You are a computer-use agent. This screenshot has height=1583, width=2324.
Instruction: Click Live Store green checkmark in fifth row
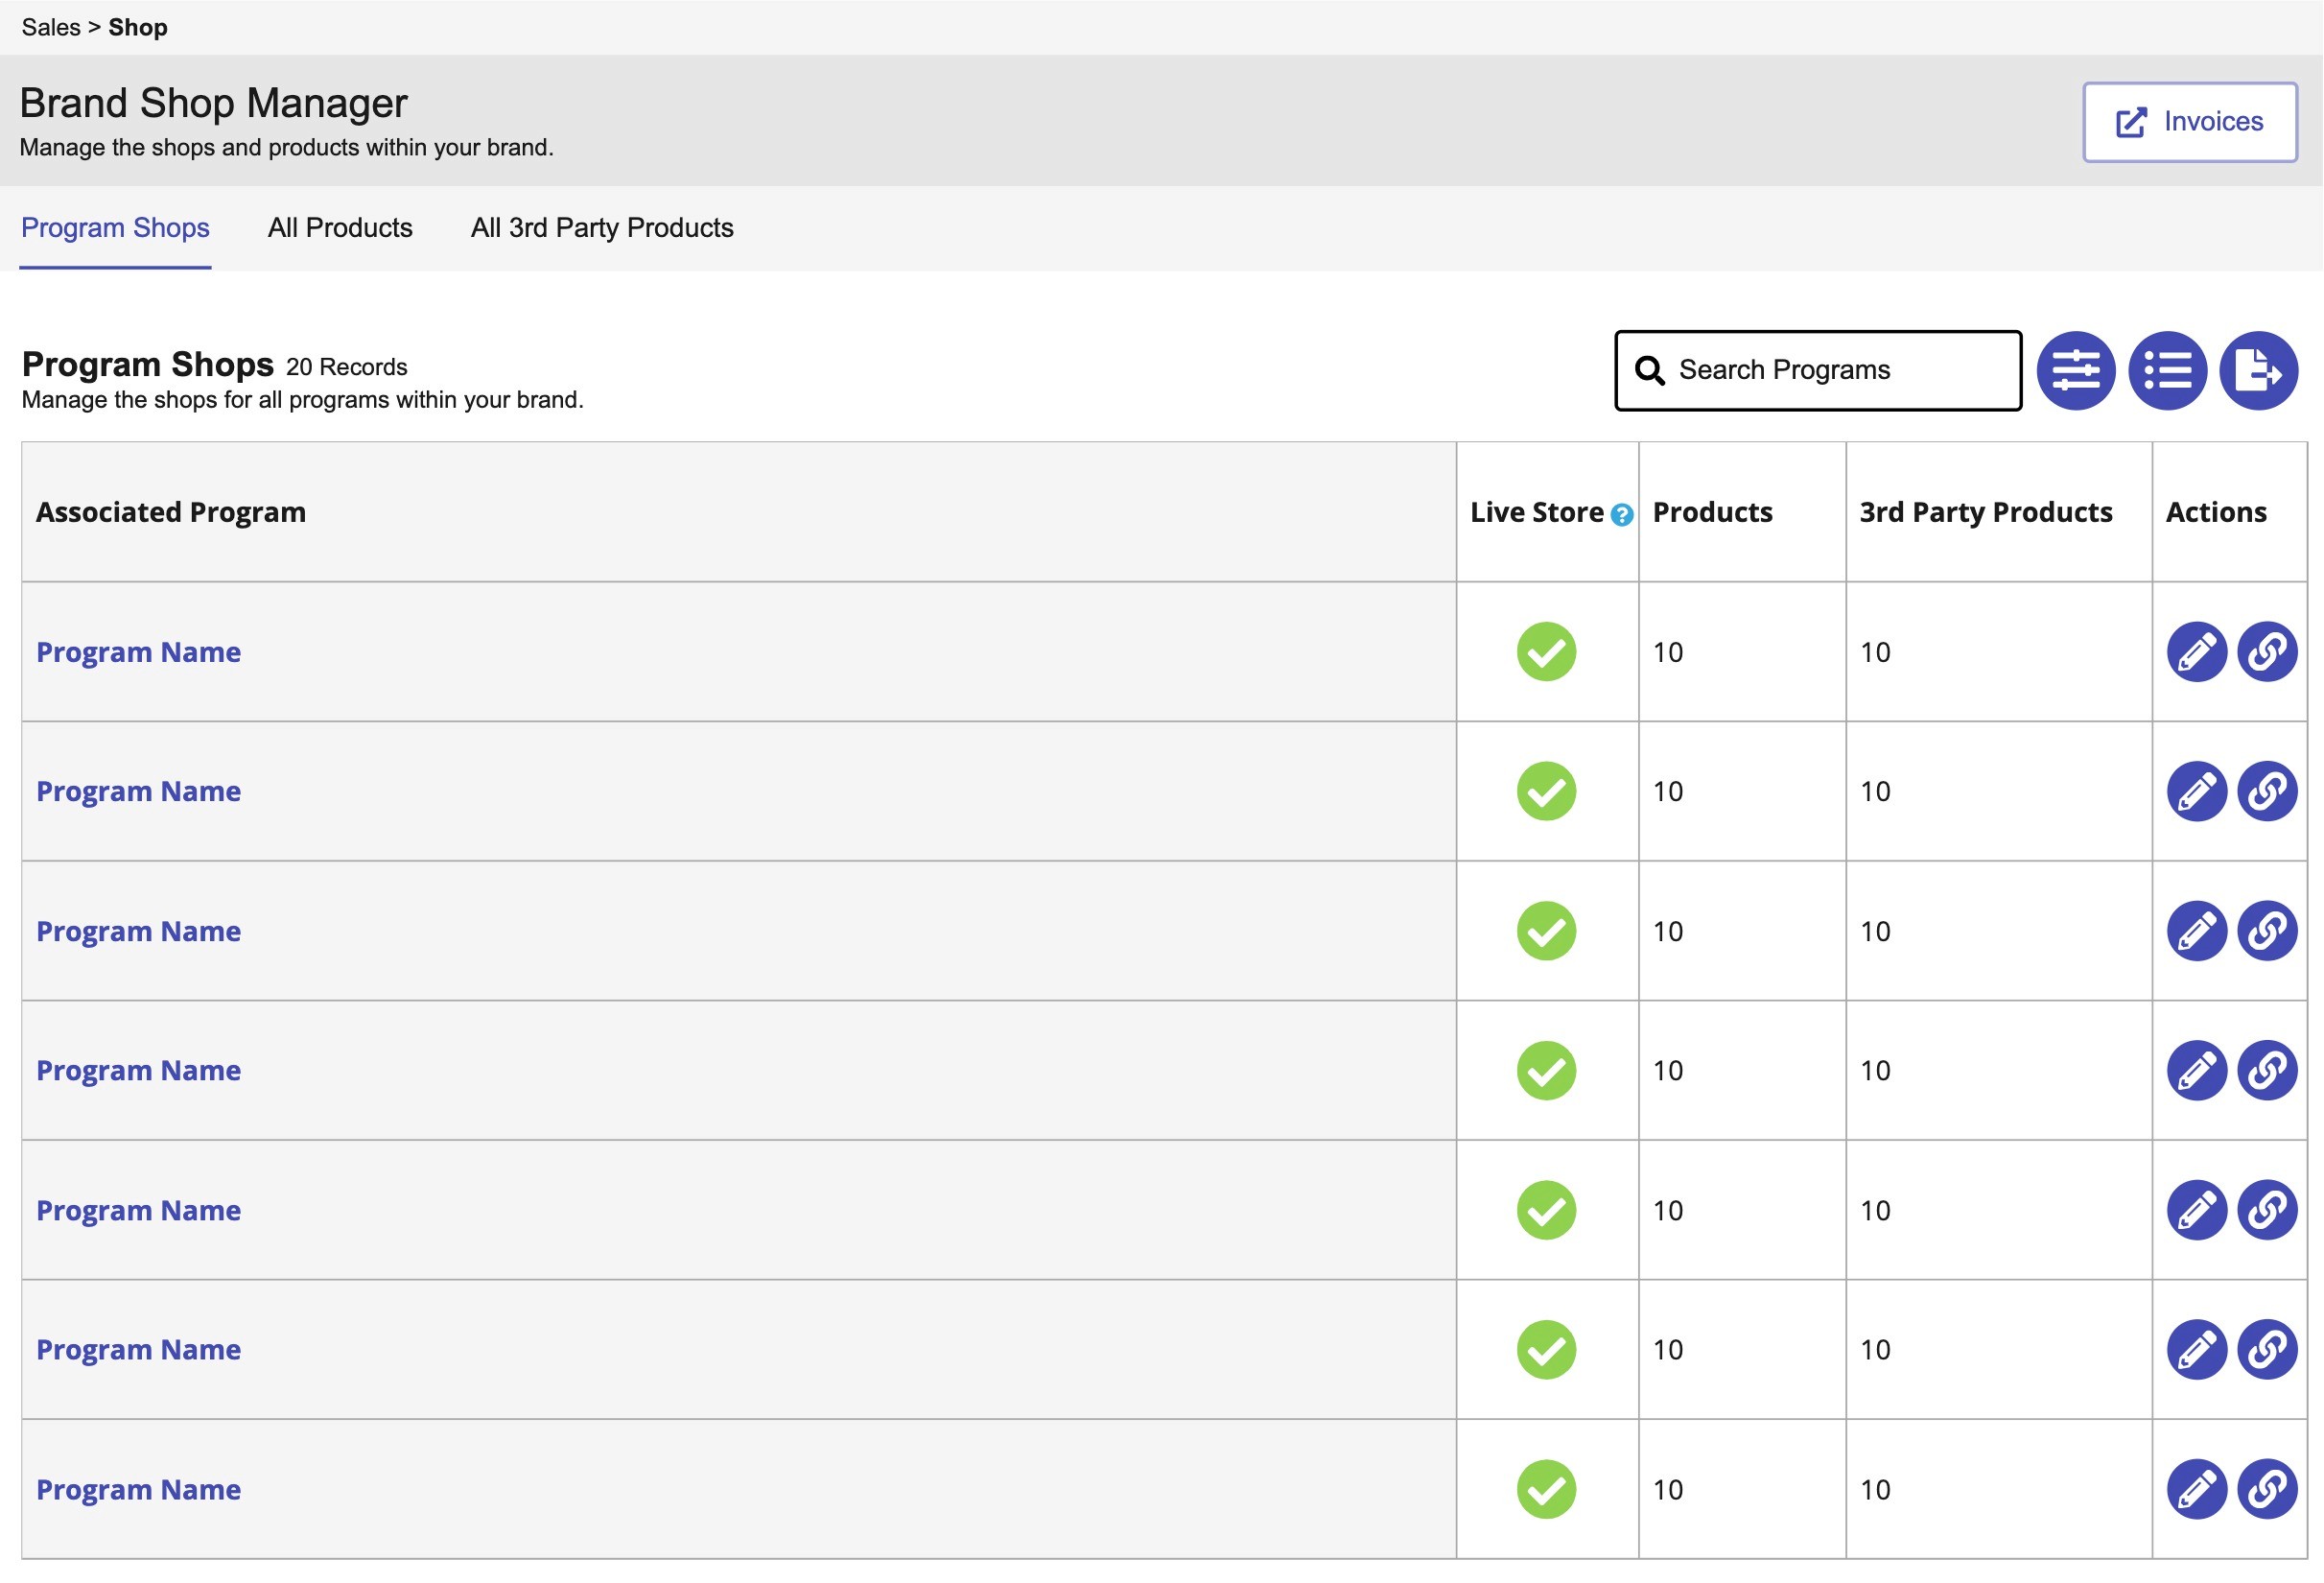(1546, 1210)
